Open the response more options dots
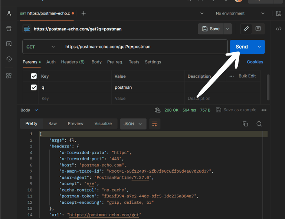The image size is (285, 219). click(264, 110)
